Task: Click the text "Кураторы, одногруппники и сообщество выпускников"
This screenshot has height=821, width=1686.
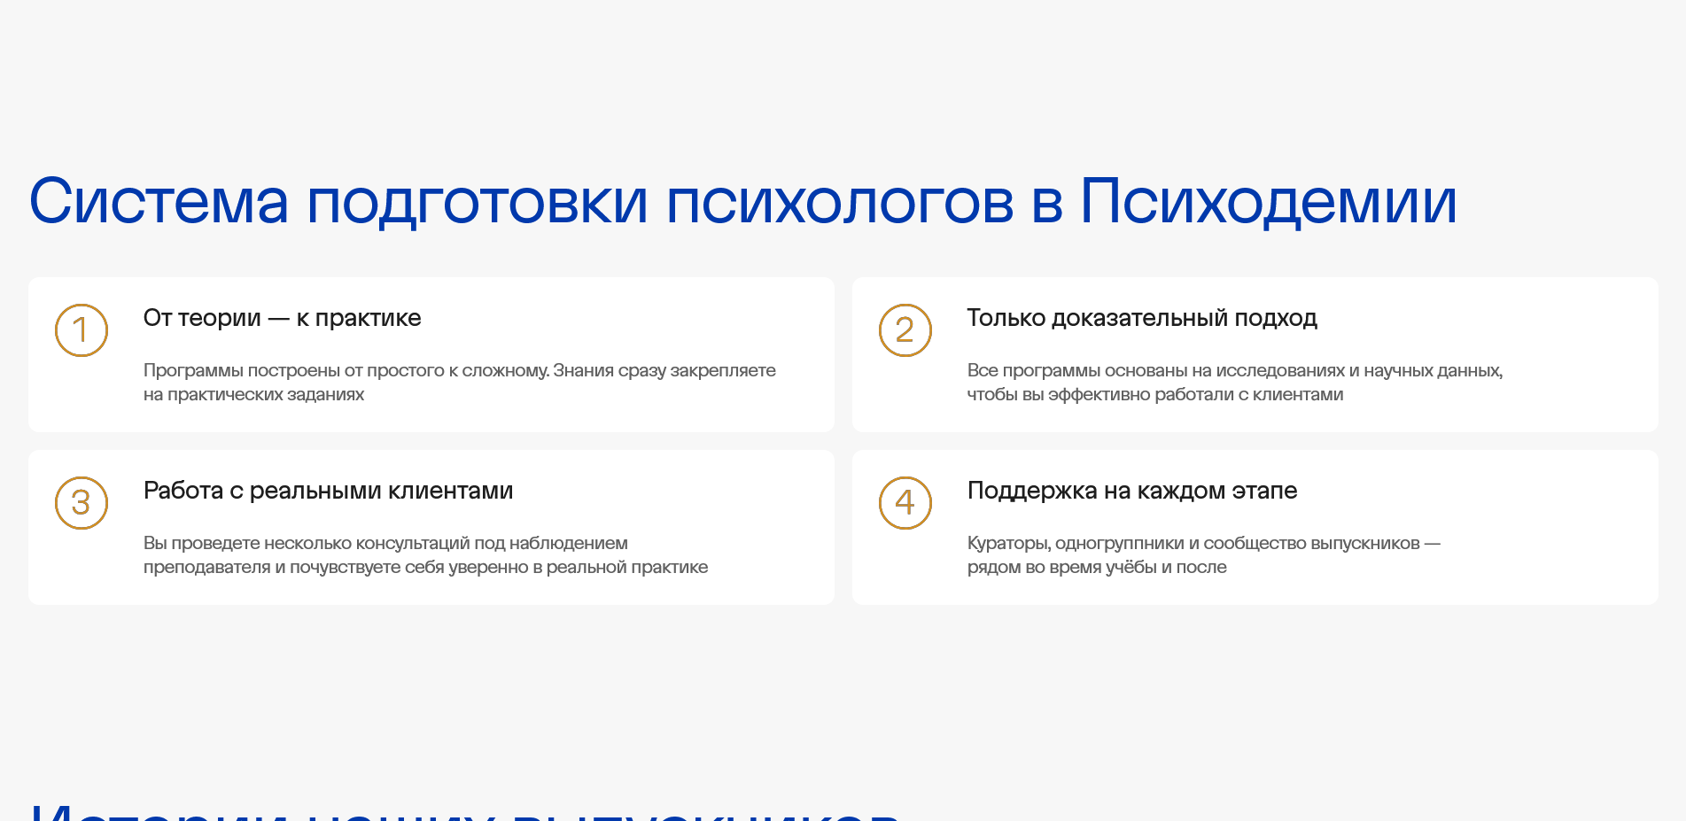Action: [1193, 543]
